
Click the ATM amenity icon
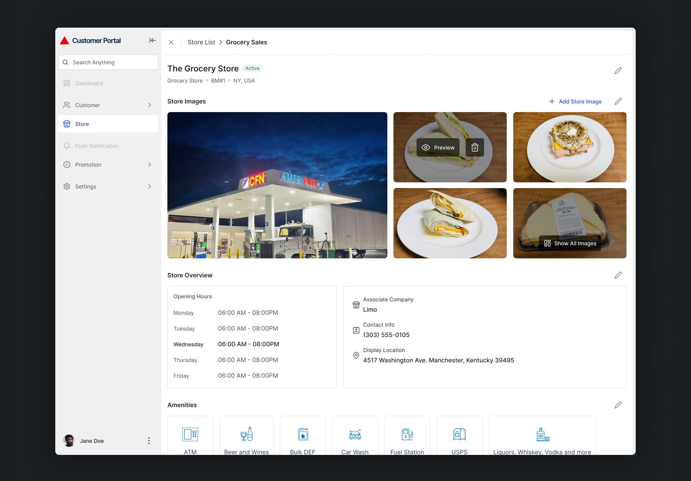(x=190, y=434)
